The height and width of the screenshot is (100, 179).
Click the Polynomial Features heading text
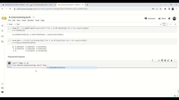click(16, 57)
